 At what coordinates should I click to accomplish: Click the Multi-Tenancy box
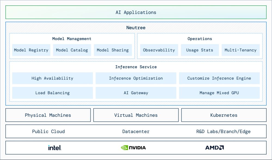(240, 50)
